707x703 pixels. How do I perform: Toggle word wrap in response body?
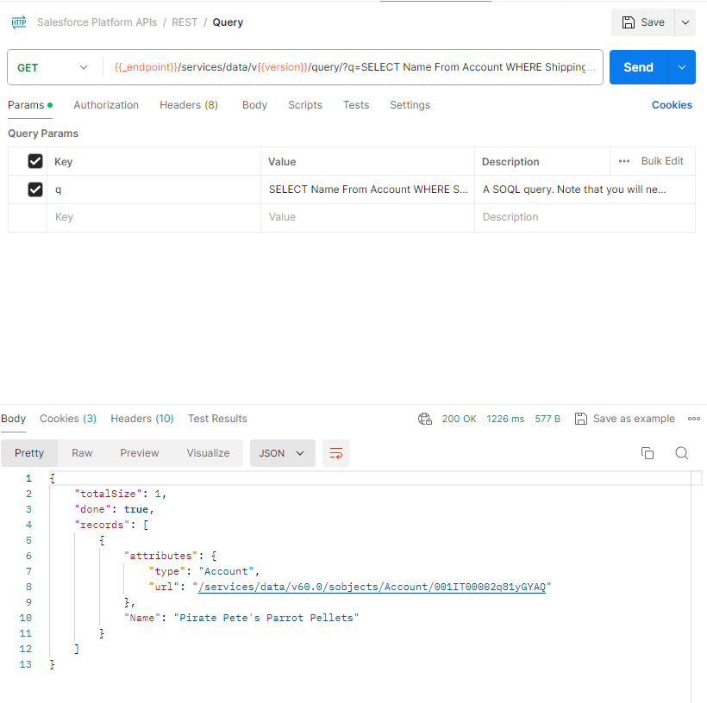(x=336, y=453)
